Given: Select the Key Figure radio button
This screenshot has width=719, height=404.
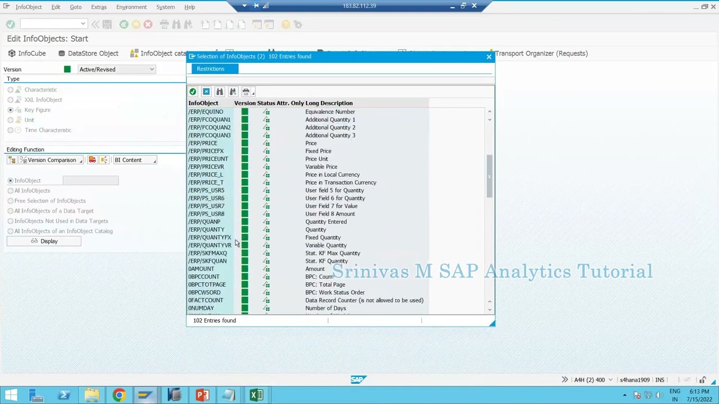Looking at the screenshot, I should 11,110.
